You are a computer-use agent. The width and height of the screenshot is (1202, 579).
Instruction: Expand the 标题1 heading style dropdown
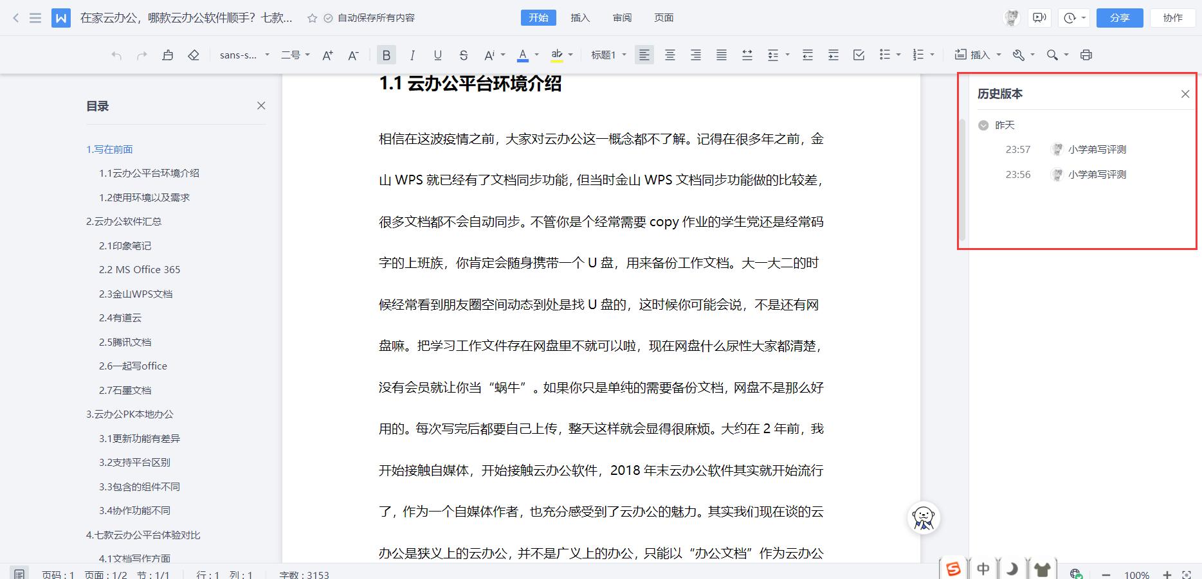point(608,55)
